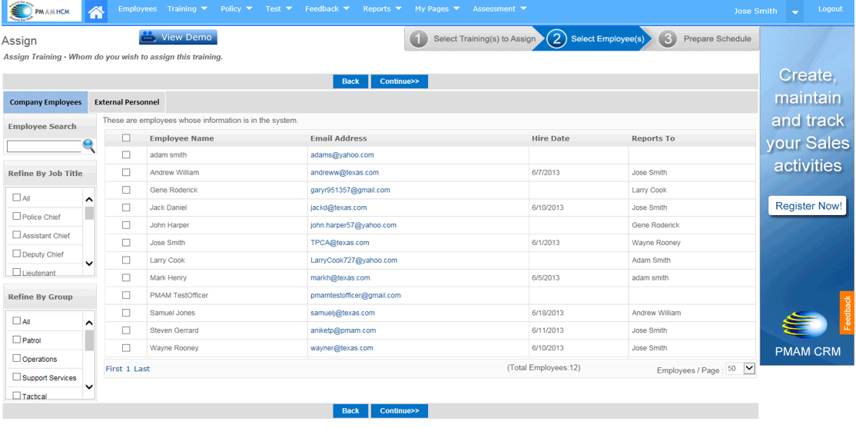The width and height of the screenshot is (856, 428).
Task: Expand the Test menu
Action: [x=278, y=8]
